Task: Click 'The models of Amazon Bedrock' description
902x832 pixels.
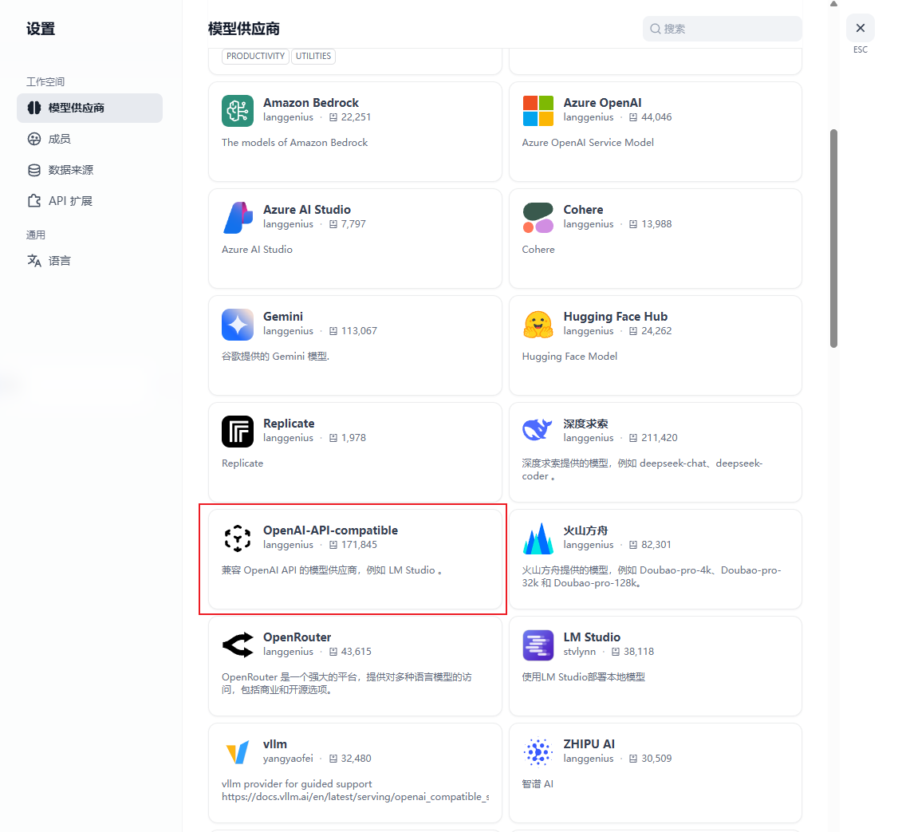Action: pos(294,142)
